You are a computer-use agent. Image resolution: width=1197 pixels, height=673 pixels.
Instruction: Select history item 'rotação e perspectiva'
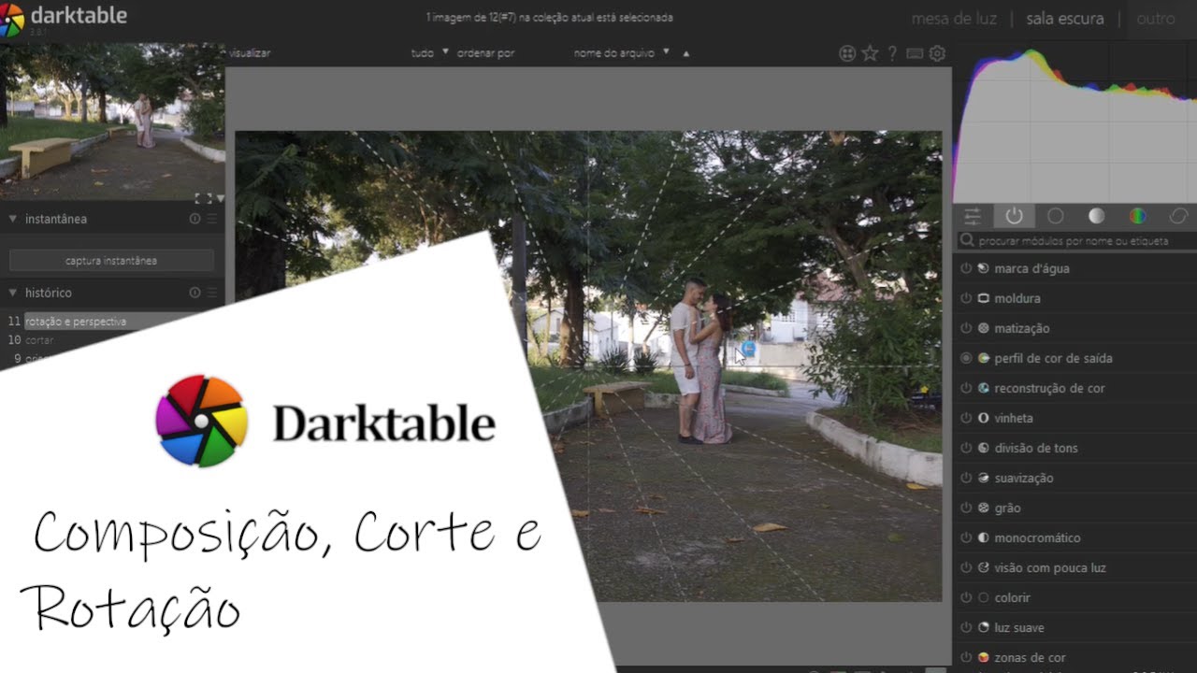tap(76, 322)
